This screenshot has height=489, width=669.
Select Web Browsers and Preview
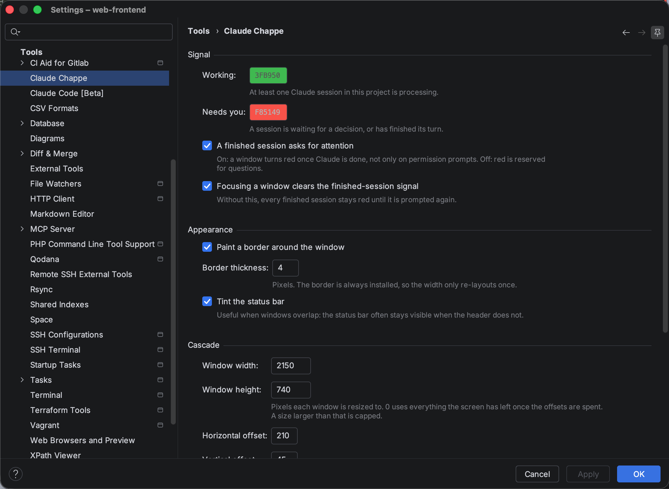coord(82,440)
